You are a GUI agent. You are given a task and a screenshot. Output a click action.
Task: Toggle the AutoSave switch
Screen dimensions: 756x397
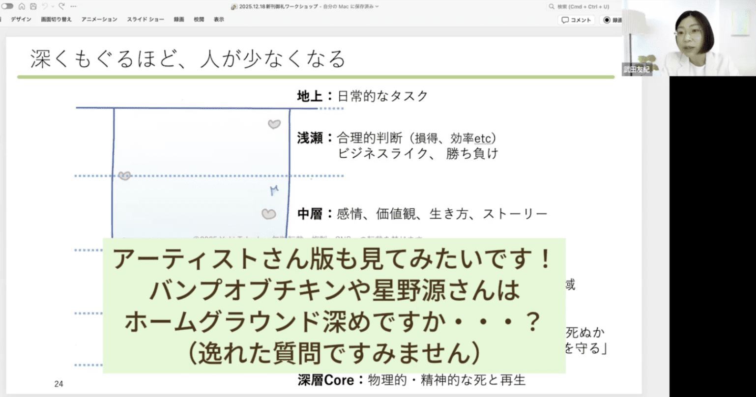pos(7,6)
